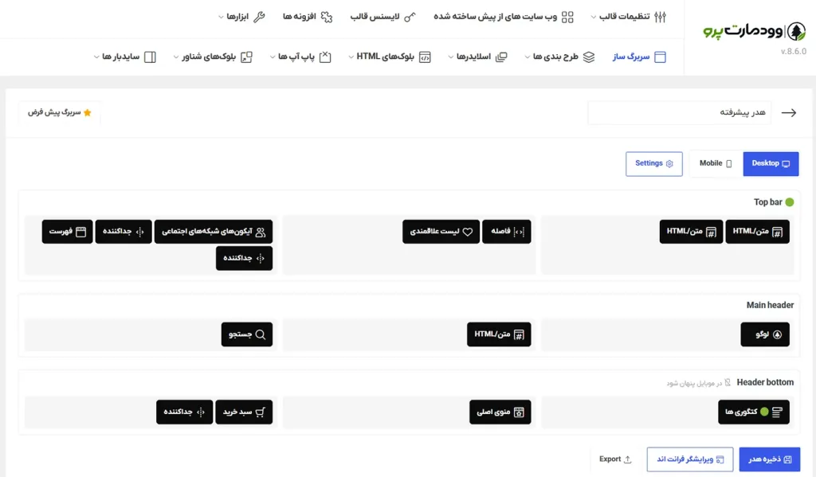
Task: Open ویرایشگر فرانت اند frontend editor
Action: pyautogui.click(x=690, y=459)
